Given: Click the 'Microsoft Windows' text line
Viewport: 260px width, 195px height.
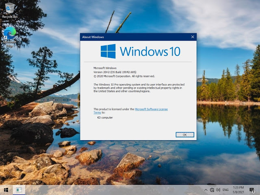Looking at the screenshot, I should tap(105, 68).
